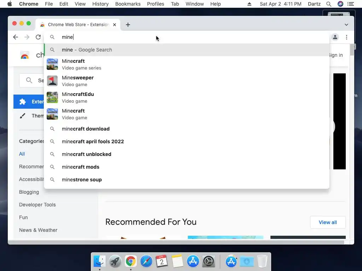Open System Preferences gear in the Dock

[209, 261]
